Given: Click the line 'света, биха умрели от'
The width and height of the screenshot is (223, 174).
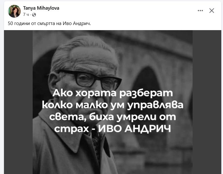Looking at the screenshot, I should click(112, 117).
